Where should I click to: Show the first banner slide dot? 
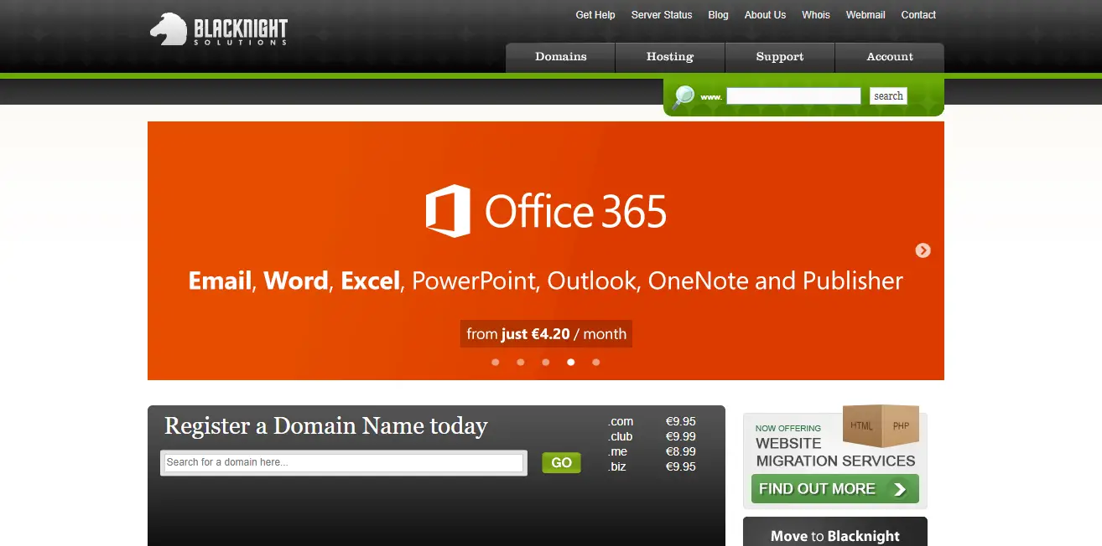pos(496,363)
